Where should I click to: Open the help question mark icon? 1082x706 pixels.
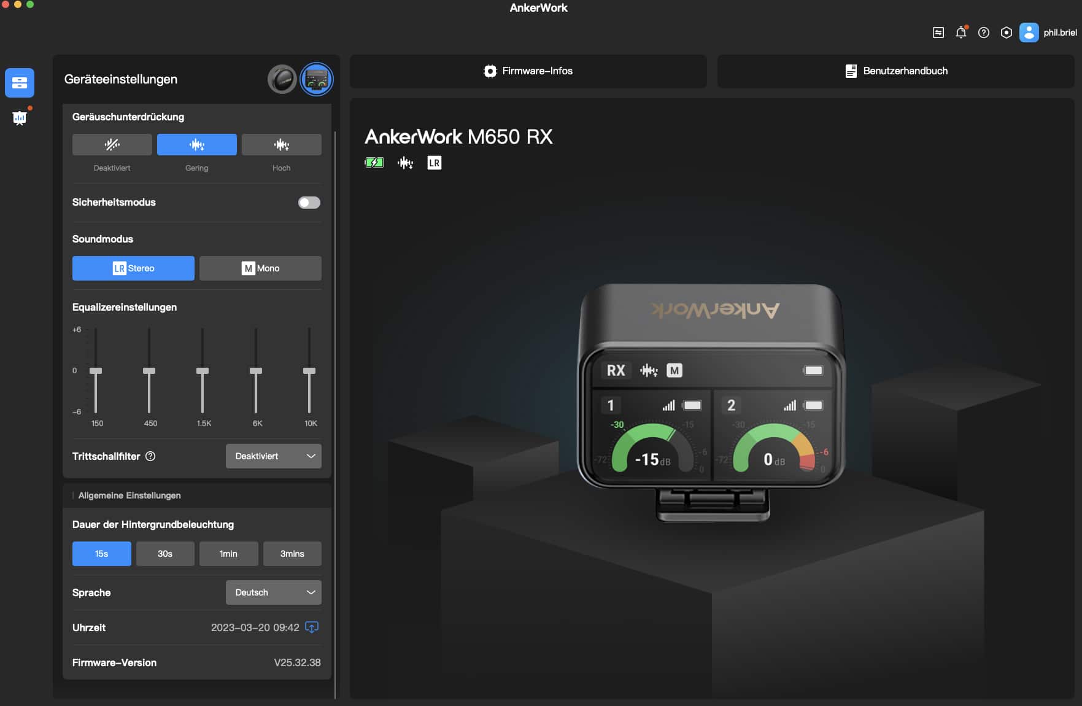point(983,33)
